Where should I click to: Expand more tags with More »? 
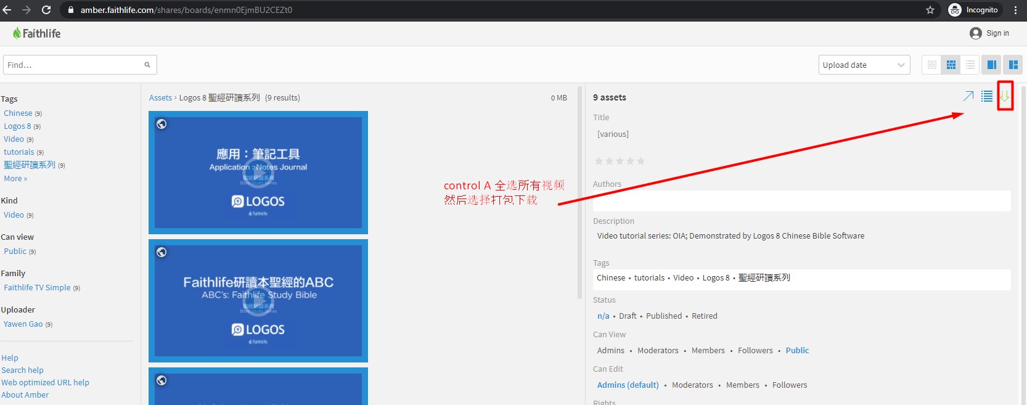(15, 179)
